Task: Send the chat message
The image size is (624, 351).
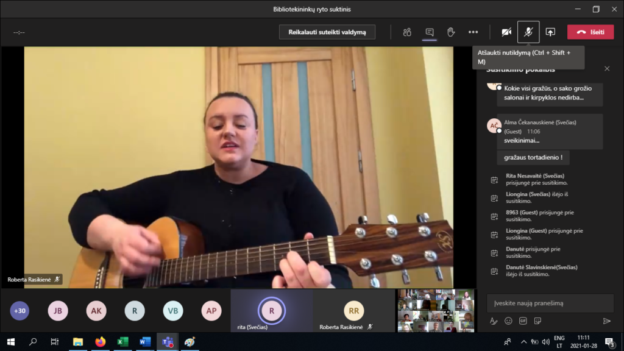Action: click(606, 321)
